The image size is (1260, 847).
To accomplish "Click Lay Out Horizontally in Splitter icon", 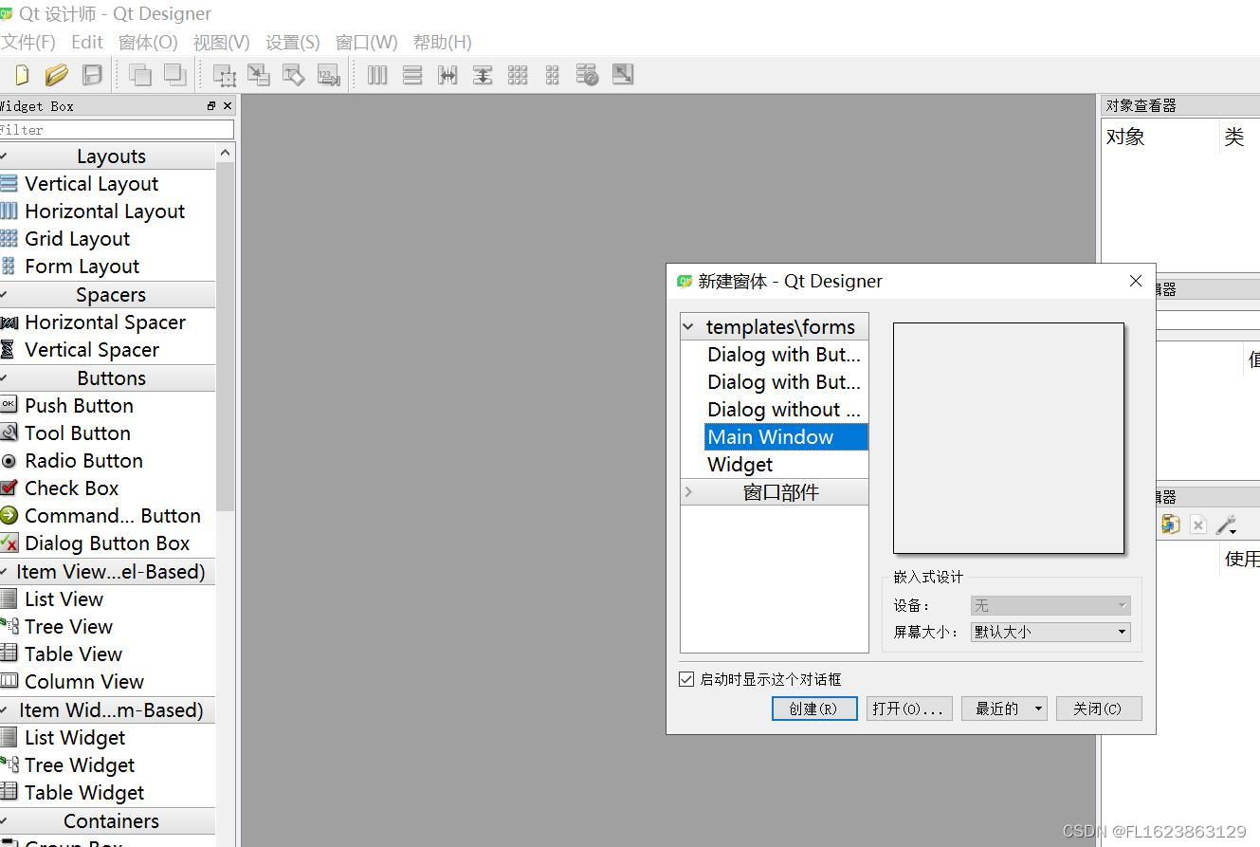I will (x=447, y=75).
